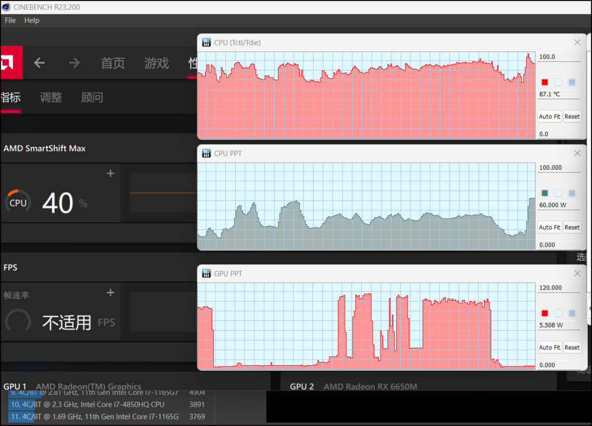Close the GPU PPT graph window
592x426 pixels.
(x=577, y=273)
